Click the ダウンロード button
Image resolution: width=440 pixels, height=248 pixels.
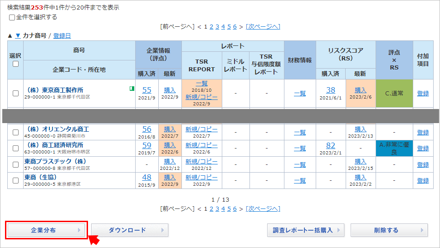130,230
